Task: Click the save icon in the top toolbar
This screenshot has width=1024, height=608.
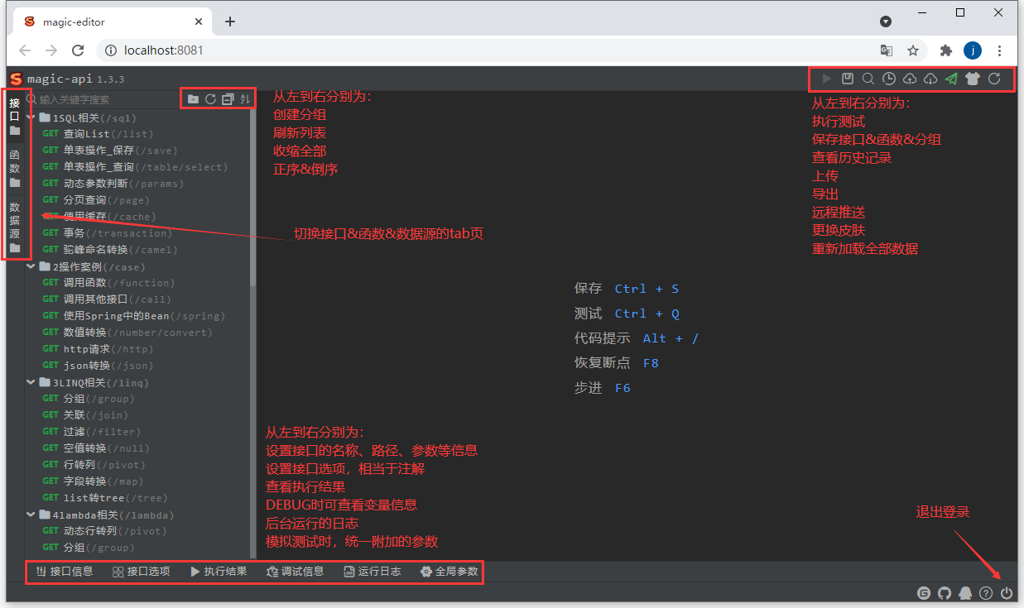Action: 848,78
